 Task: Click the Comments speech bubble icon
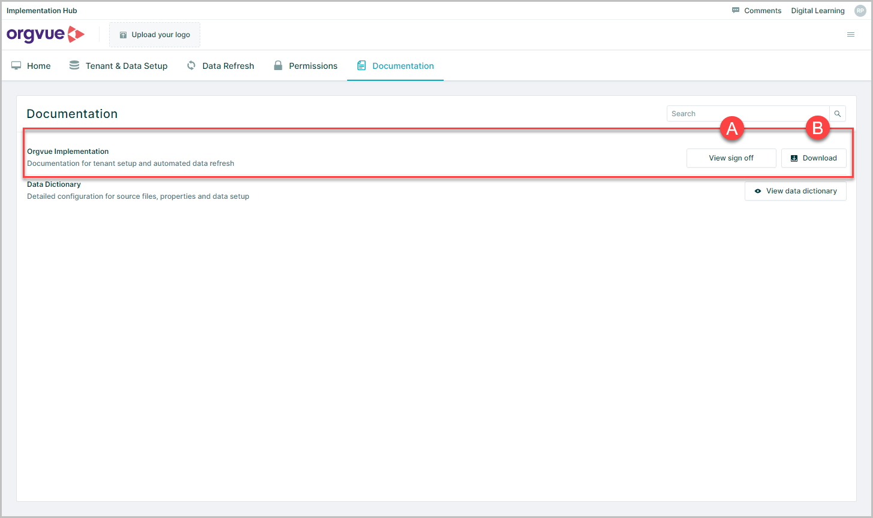736,11
